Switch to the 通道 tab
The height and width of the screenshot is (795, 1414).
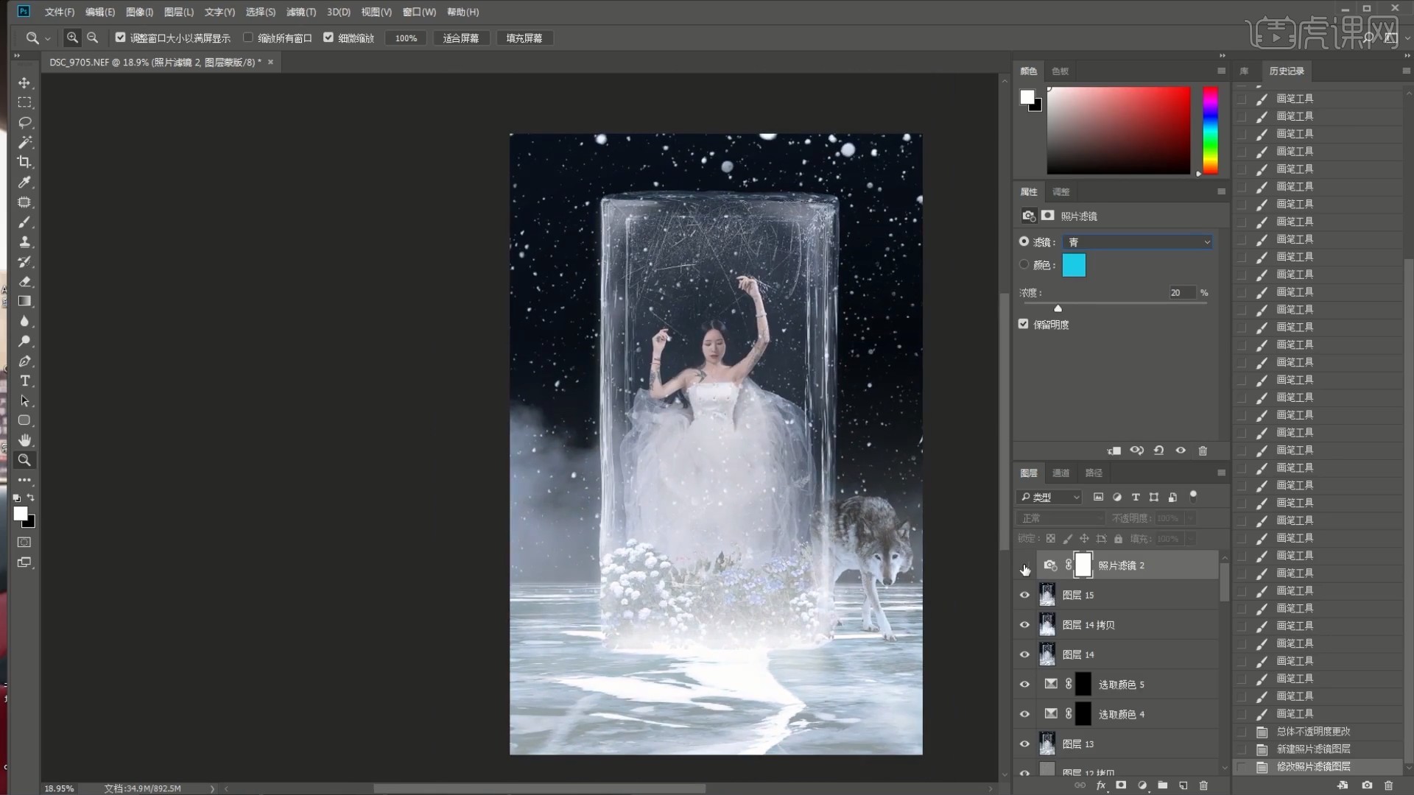tap(1060, 473)
